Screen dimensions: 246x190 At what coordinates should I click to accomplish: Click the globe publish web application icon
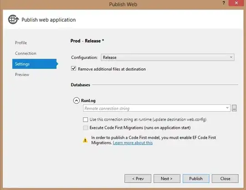pos(13,20)
